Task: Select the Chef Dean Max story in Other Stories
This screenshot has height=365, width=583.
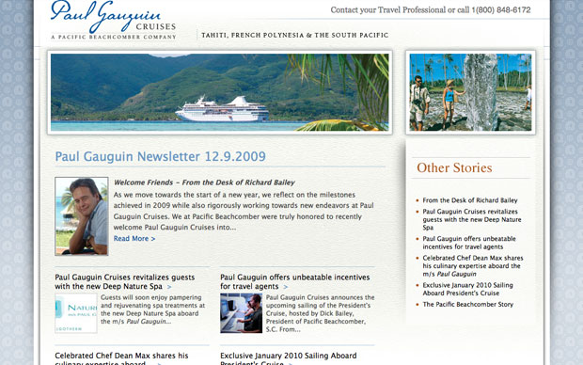Action: pos(473,265)
